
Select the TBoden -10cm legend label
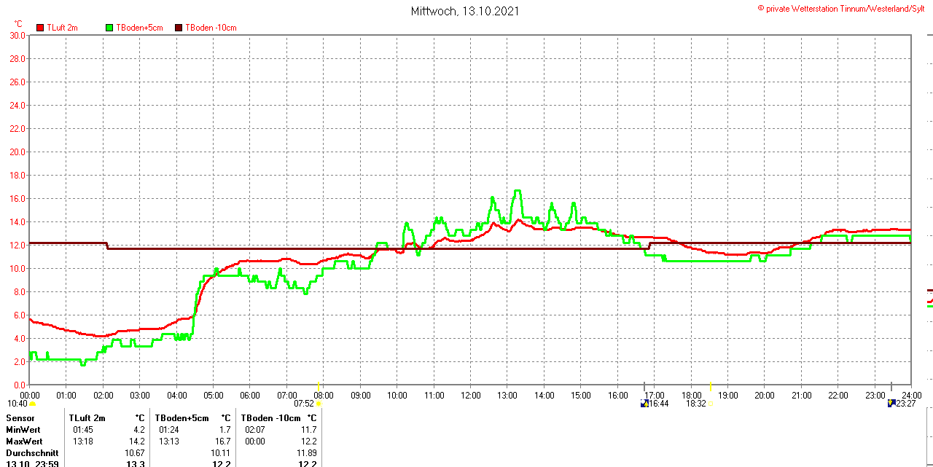tap(211, 28)
